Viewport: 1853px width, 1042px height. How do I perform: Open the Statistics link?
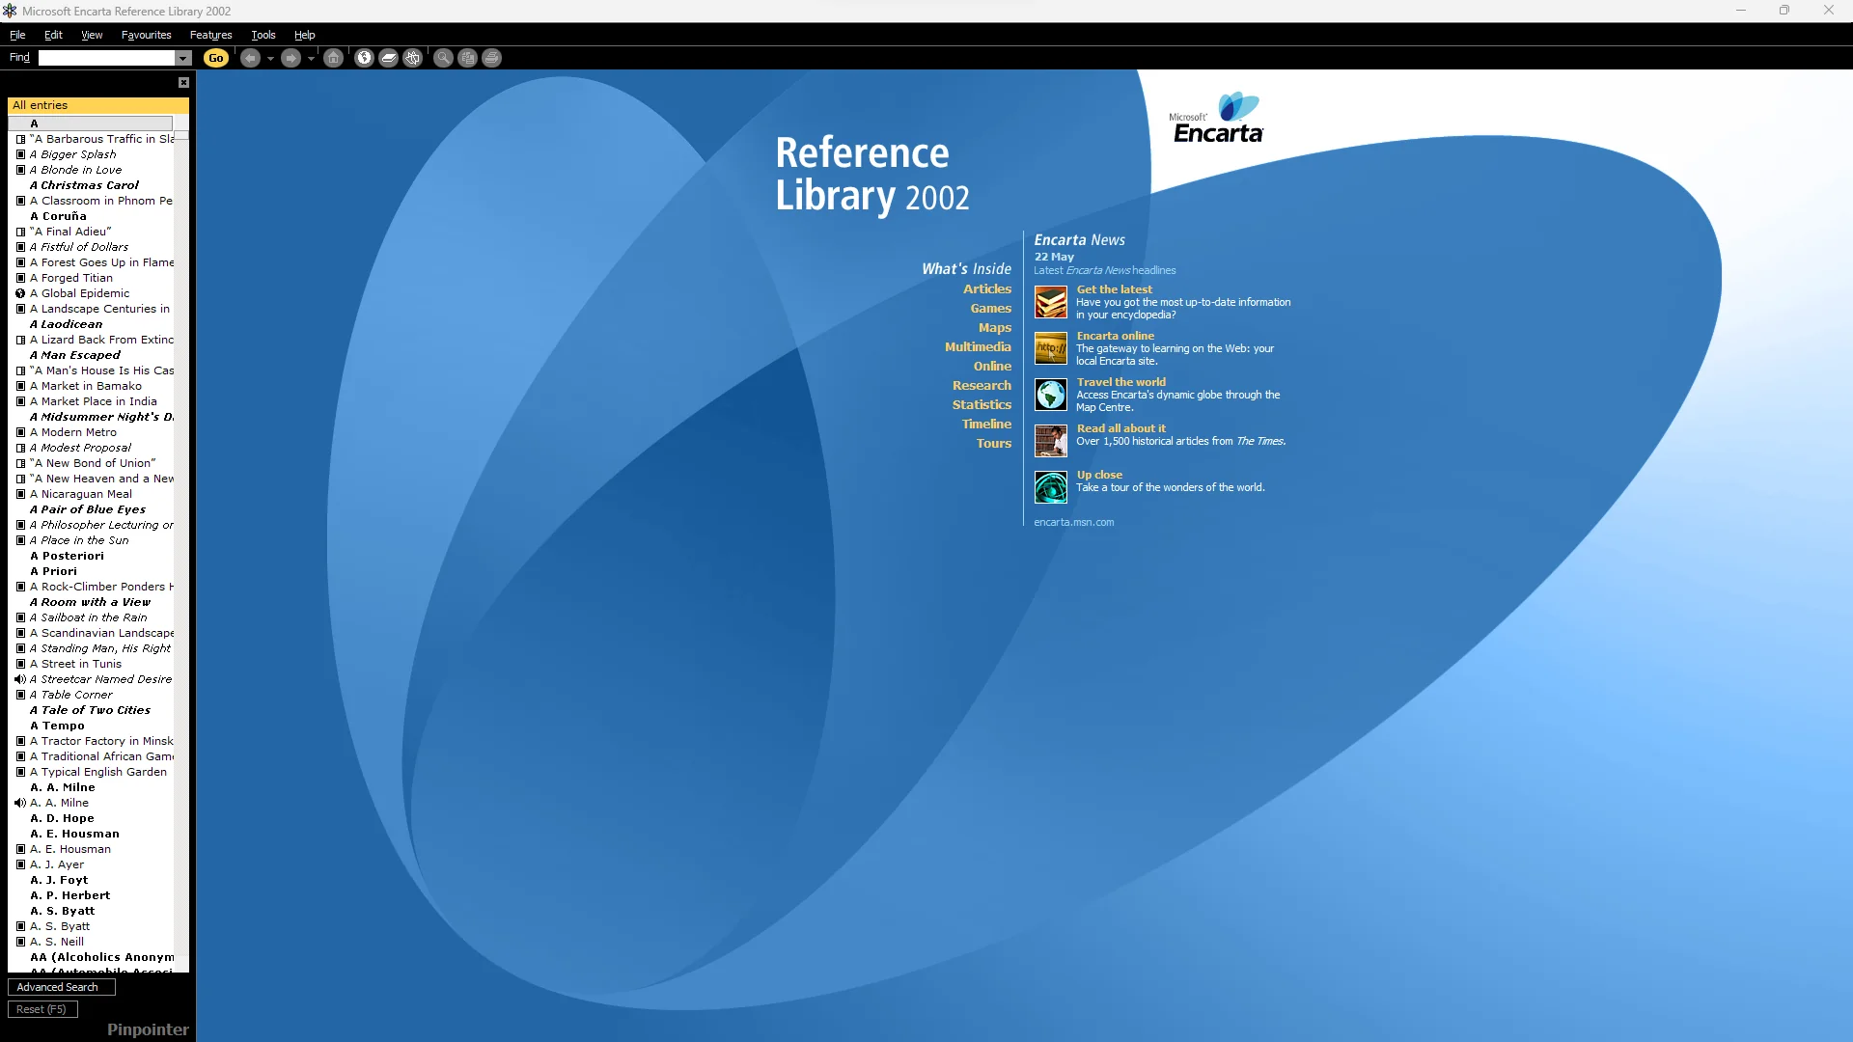click(982, 404)
